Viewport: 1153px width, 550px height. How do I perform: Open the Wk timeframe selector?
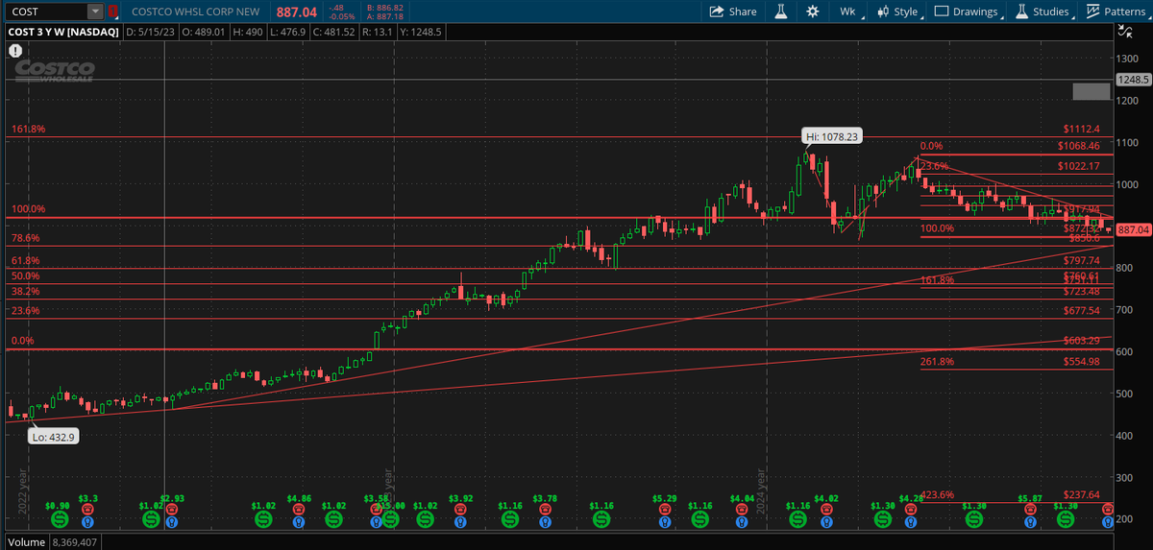click(847, 12)
